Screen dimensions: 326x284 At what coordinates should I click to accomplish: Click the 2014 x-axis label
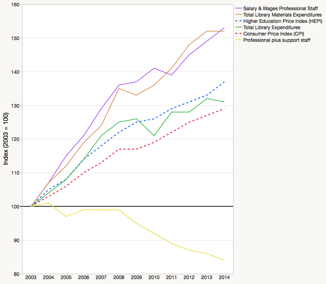coord(224,277)
